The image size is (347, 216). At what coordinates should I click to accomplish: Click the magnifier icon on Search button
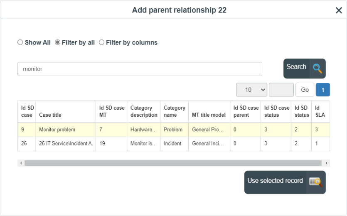click(x=317, y=69)
